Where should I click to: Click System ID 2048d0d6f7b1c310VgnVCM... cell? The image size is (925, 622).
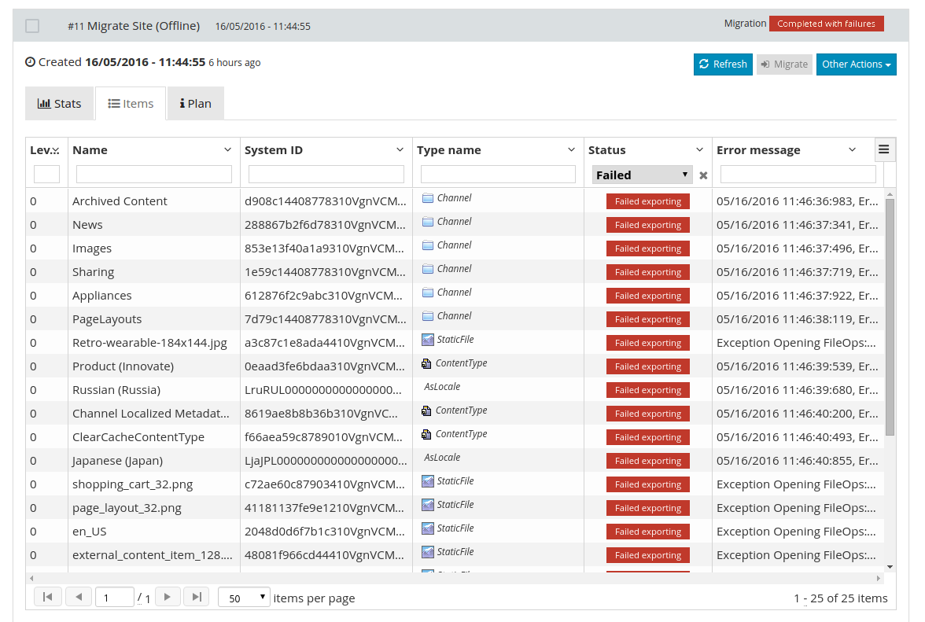tap(325, 532)
